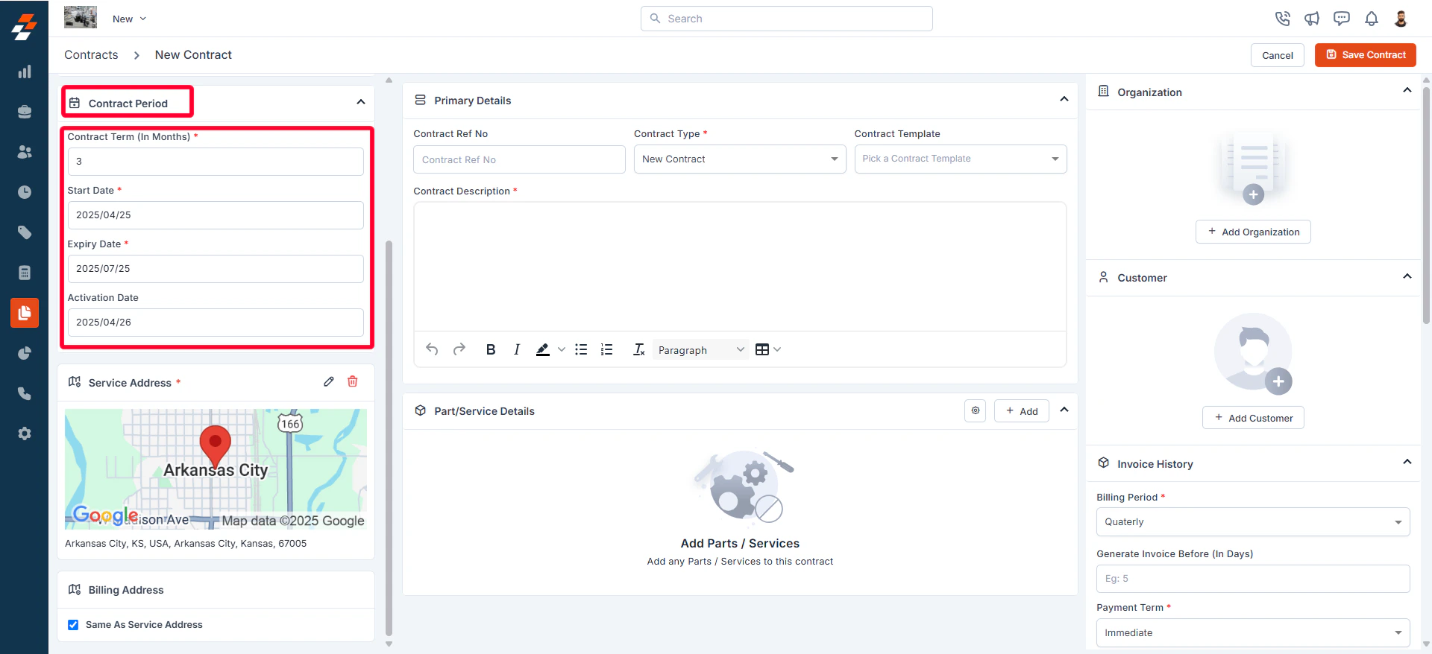Image resolution: width=1432 pixels, height=654 pixels.
Task: Collapse the Contract Period section
Action: coord(361,102)
